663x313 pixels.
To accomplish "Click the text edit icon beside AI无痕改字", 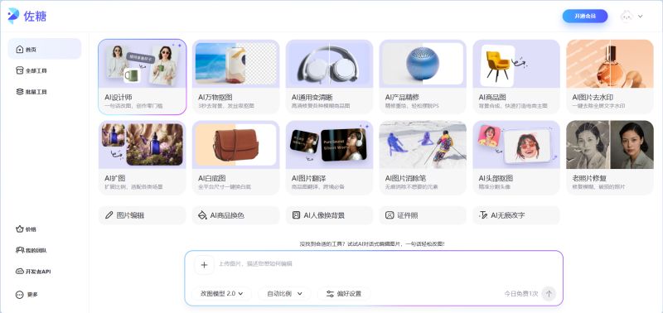I will [483, 215].
